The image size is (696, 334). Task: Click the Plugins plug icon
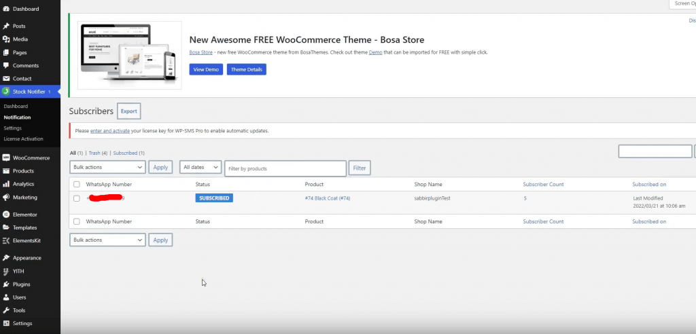pos(5,284)
